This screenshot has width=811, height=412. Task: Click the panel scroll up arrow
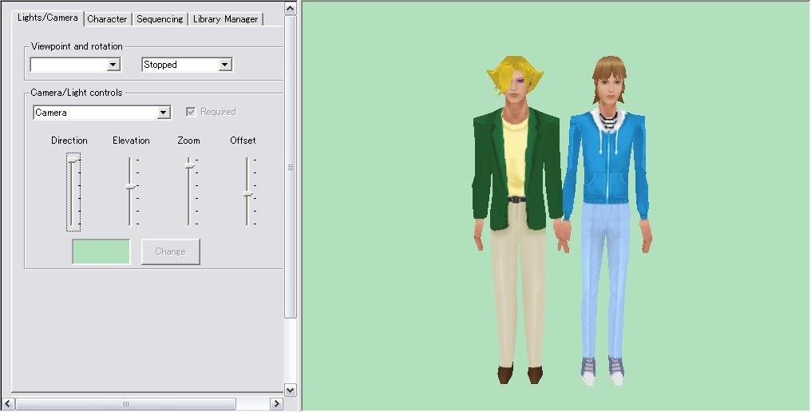291,8
